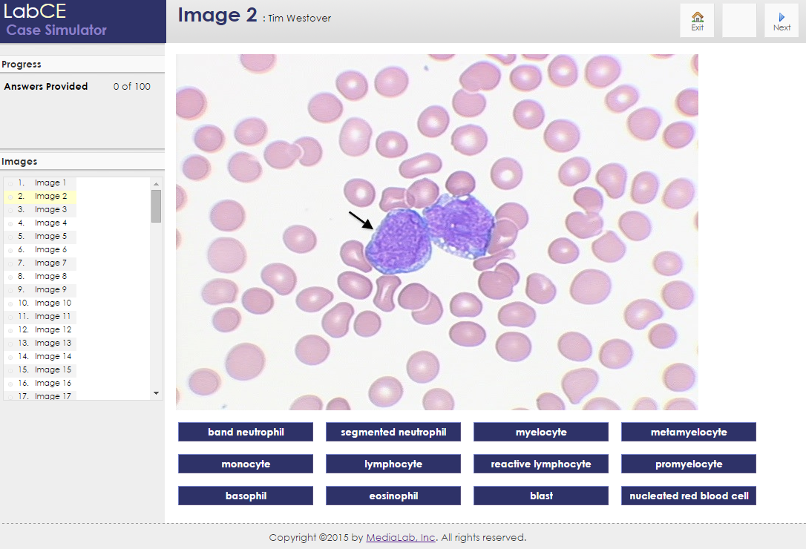Select Image 12 list row
Viewport: 806px width, 549px height.
point(40,329)
